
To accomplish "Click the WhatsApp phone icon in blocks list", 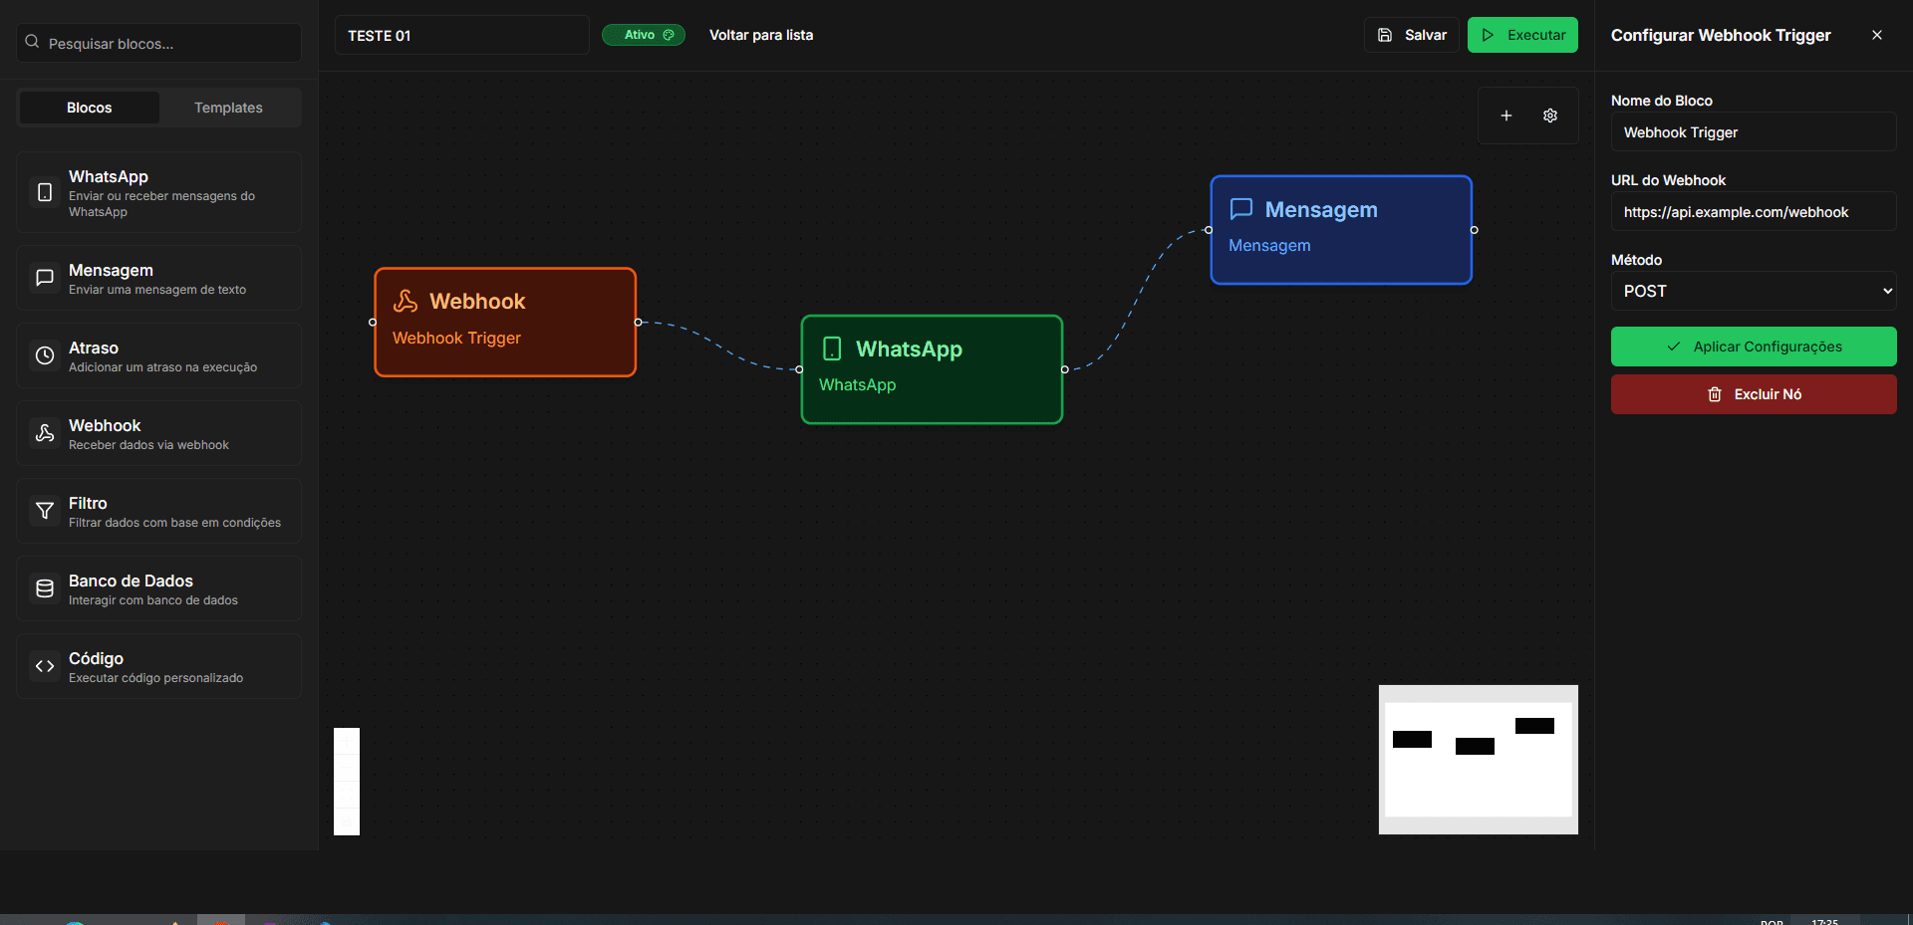I will [x=45, y=192].
